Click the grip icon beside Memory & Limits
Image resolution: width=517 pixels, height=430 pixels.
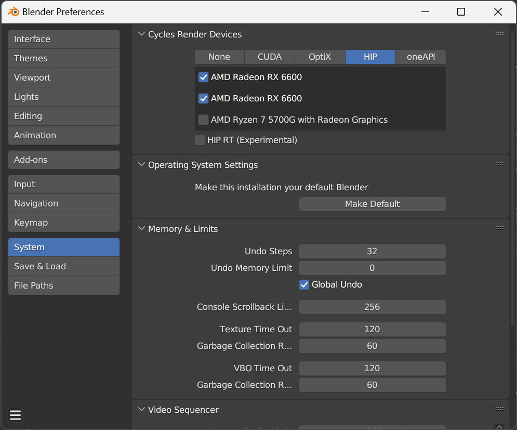(x=499, y=227)
